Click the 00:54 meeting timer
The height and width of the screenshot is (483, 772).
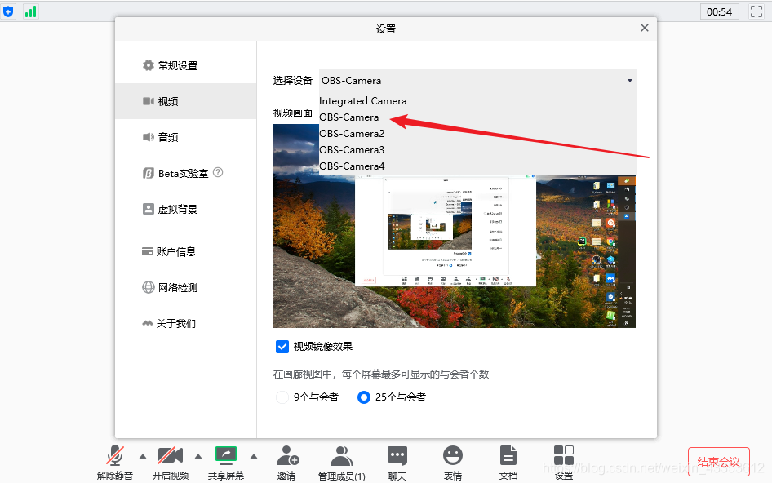pyautogui.click(x=719, y=11)
